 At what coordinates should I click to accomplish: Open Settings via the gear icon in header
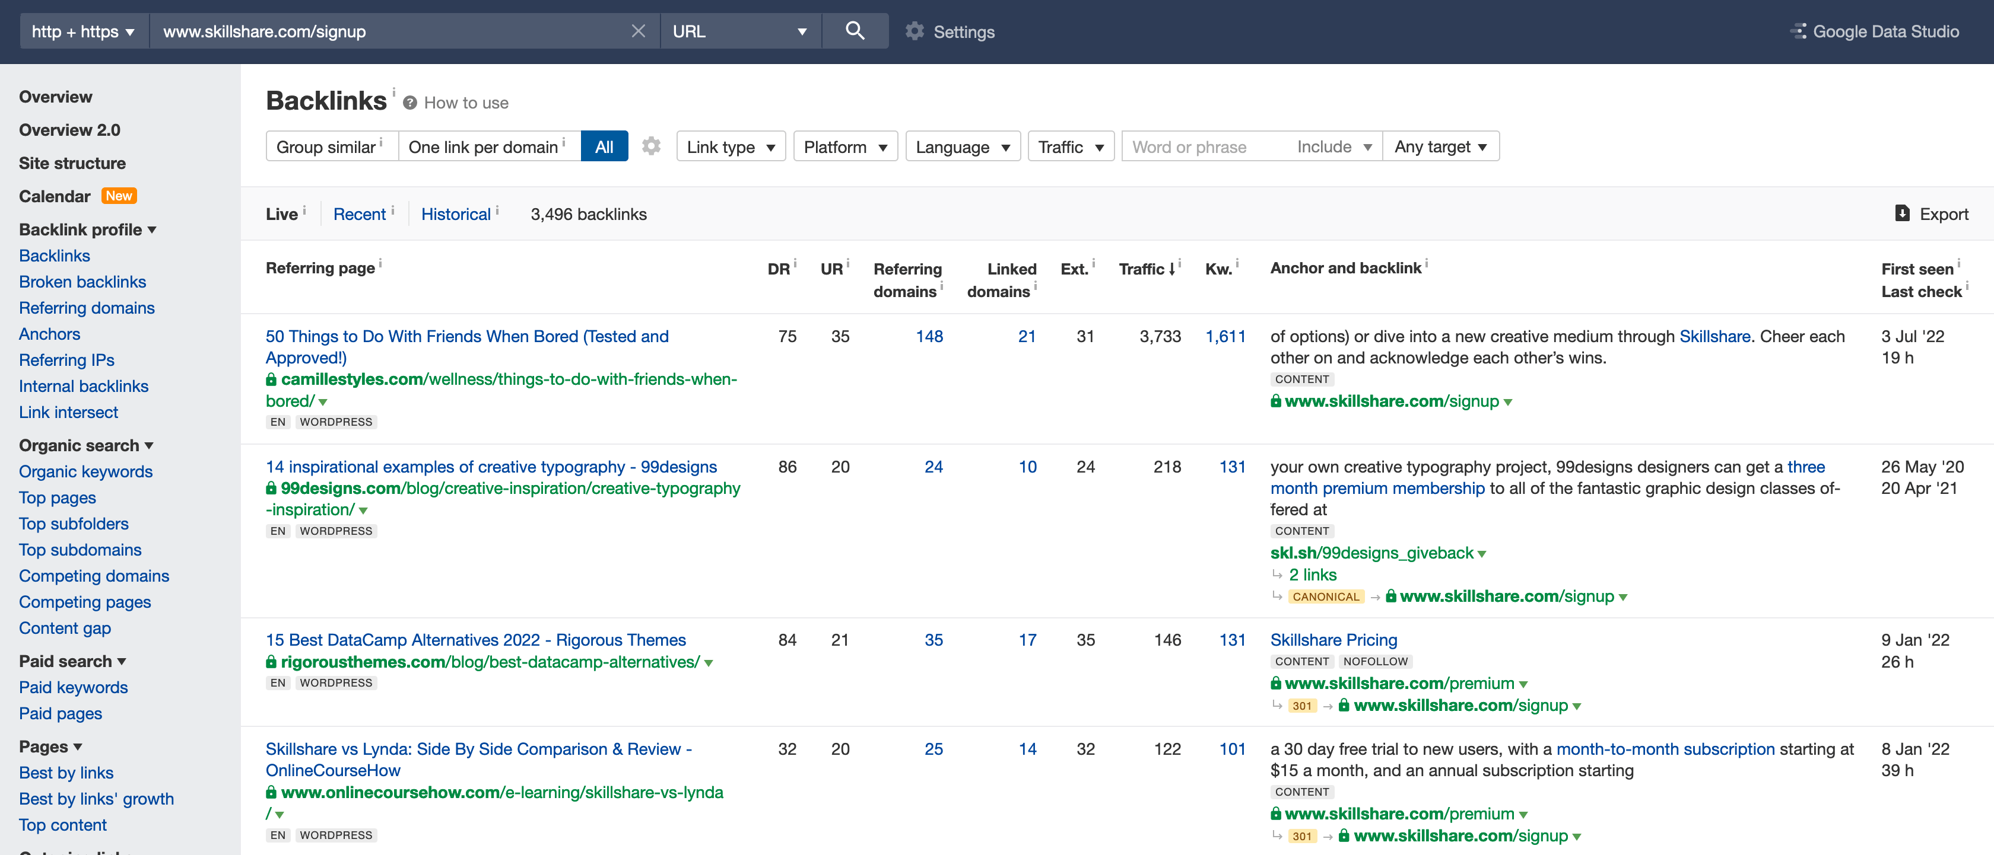tap(915, 31)
